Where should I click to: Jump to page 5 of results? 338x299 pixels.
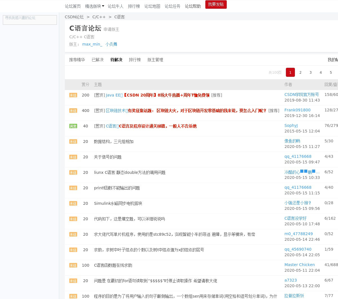pos(331,72)
